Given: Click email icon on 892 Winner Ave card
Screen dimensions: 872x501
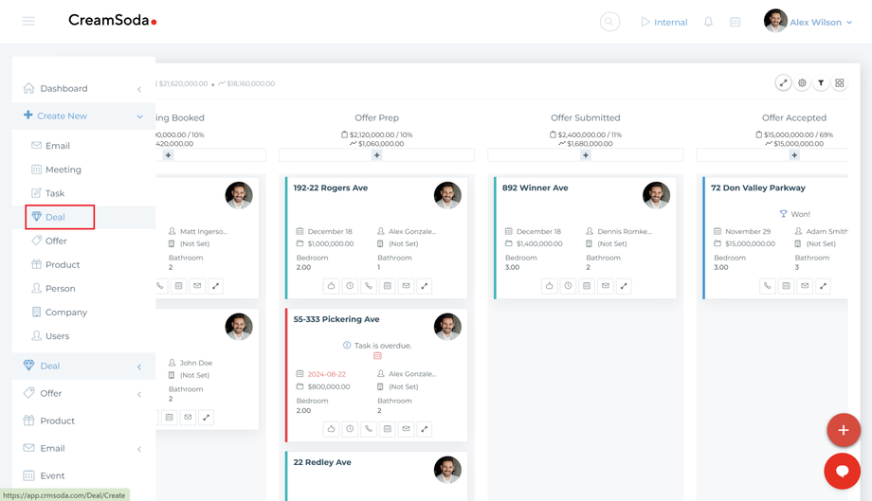Looking at the screenshot, I should [x=605, y=286].
